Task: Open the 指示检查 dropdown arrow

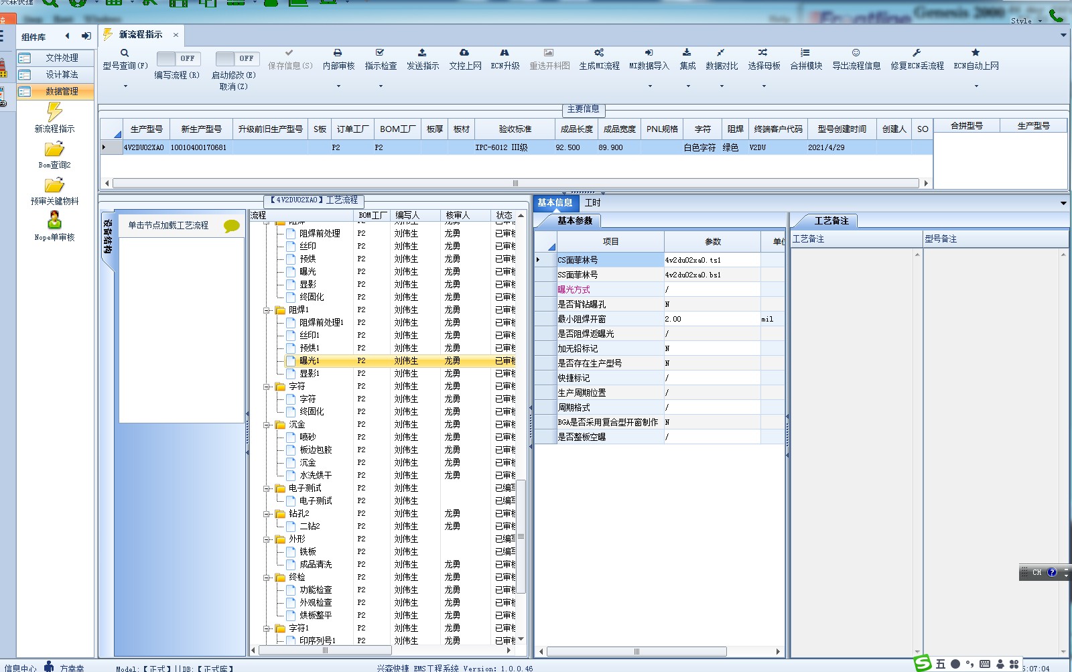Action: click(381, 86)
